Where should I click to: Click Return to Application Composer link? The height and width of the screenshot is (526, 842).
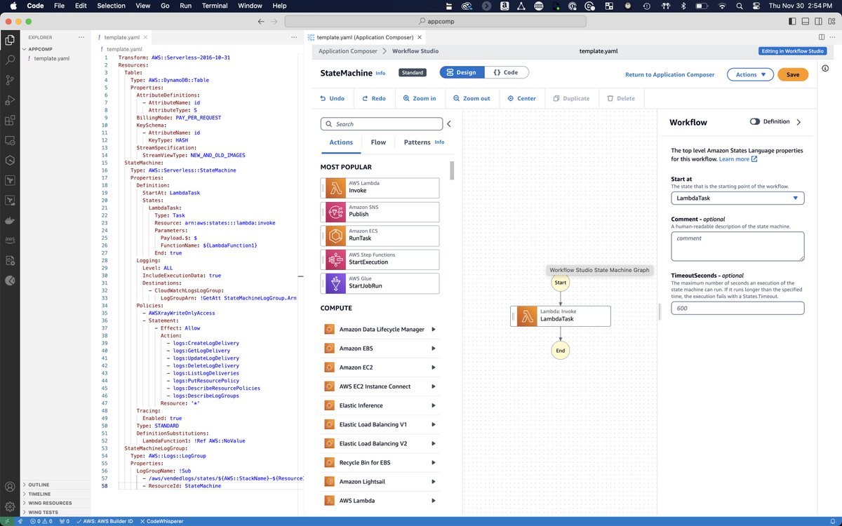669,74
